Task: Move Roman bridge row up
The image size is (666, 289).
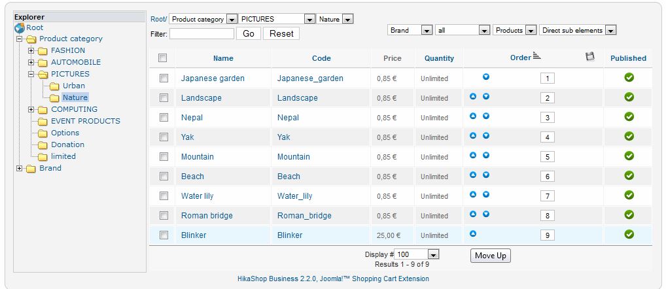Action: pyautogui.click(x=473, y=214)
